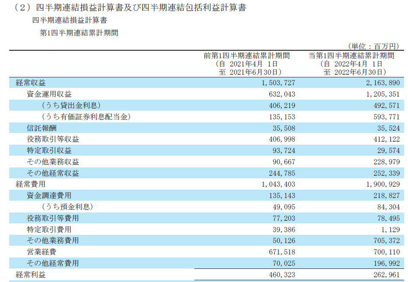Select the row label その他業務収益
This screenshot has height=282, width=408.
click(x=53, y=162)
